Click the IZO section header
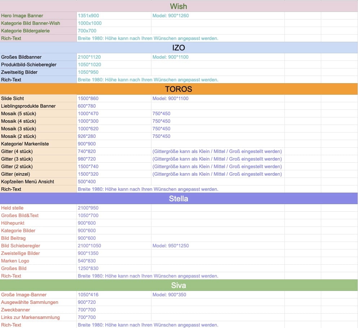The image size is (358, 328). (179, 48)
